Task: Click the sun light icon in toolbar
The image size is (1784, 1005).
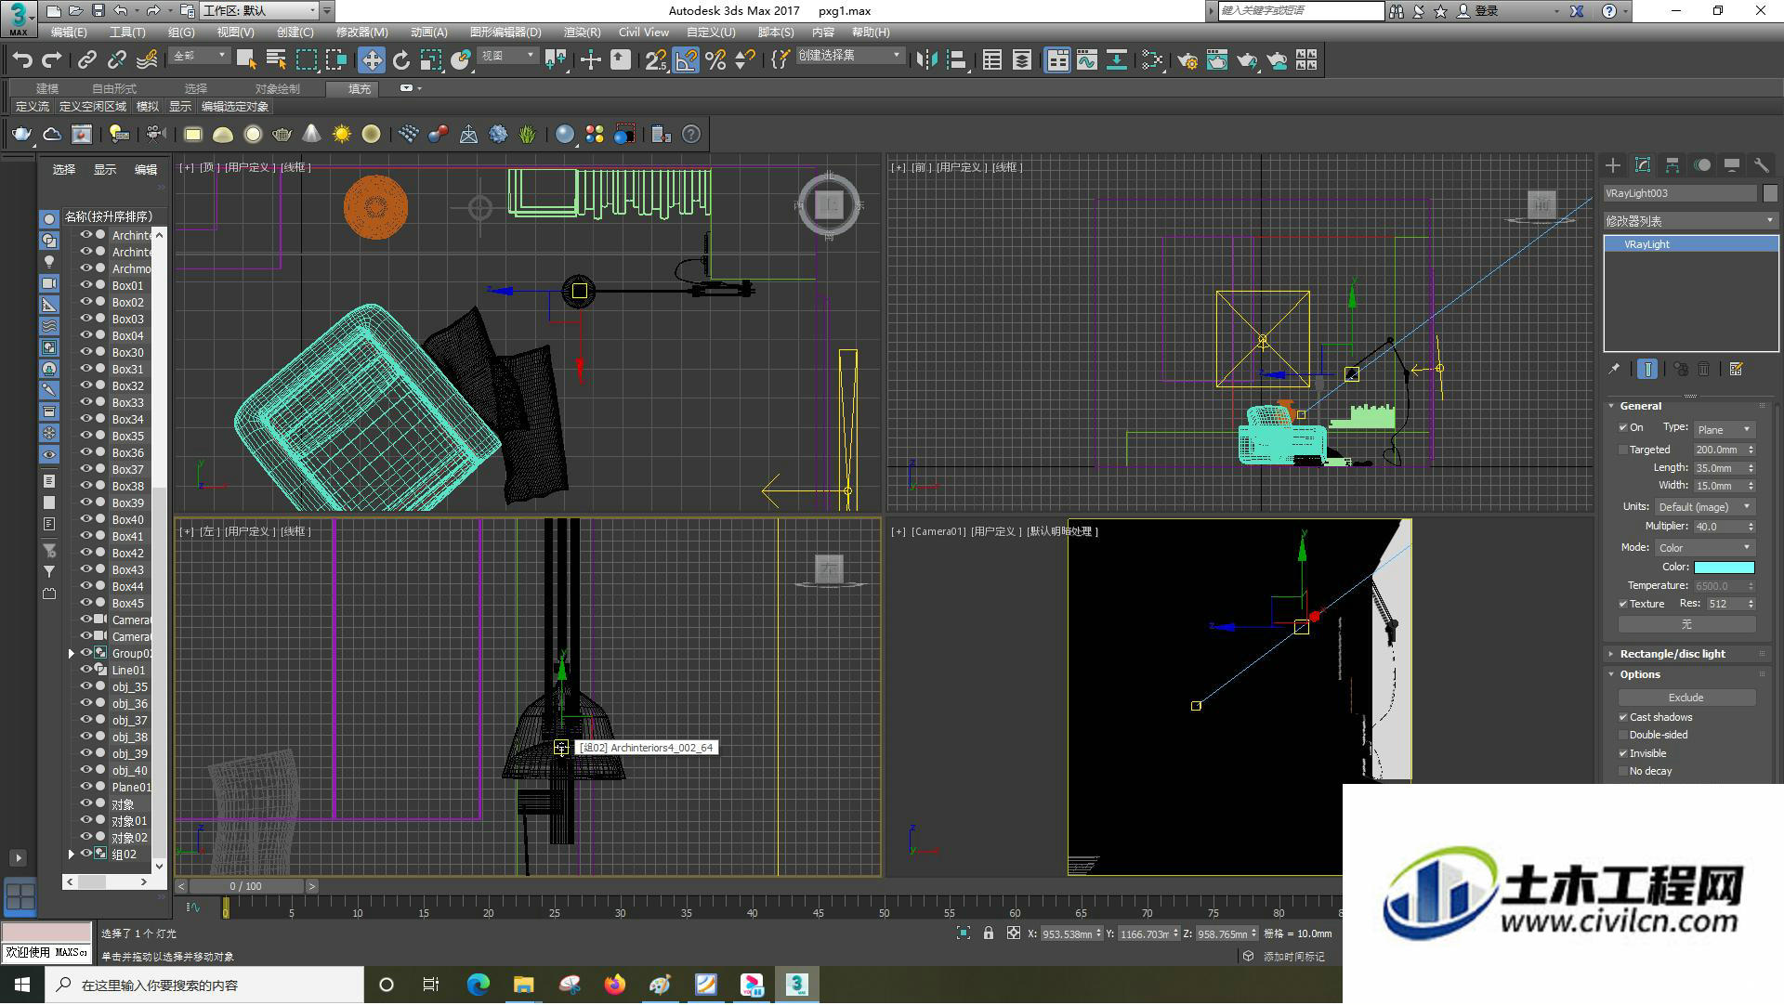Action: pos(342,135)
